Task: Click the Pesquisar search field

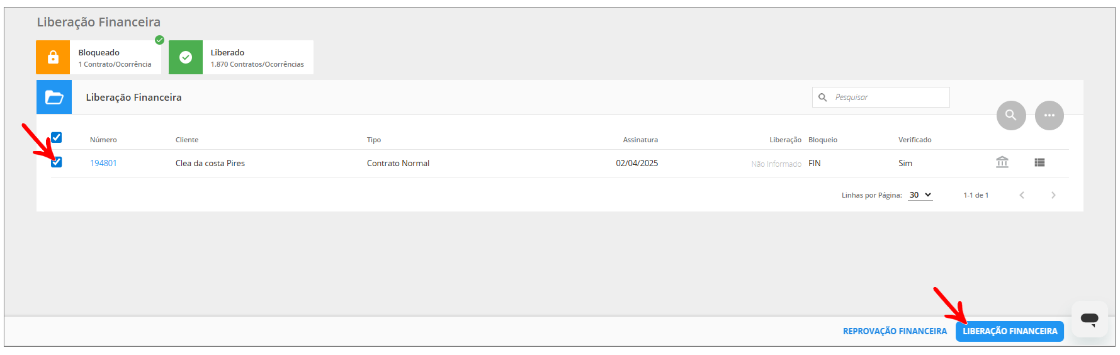Action: 888,98
